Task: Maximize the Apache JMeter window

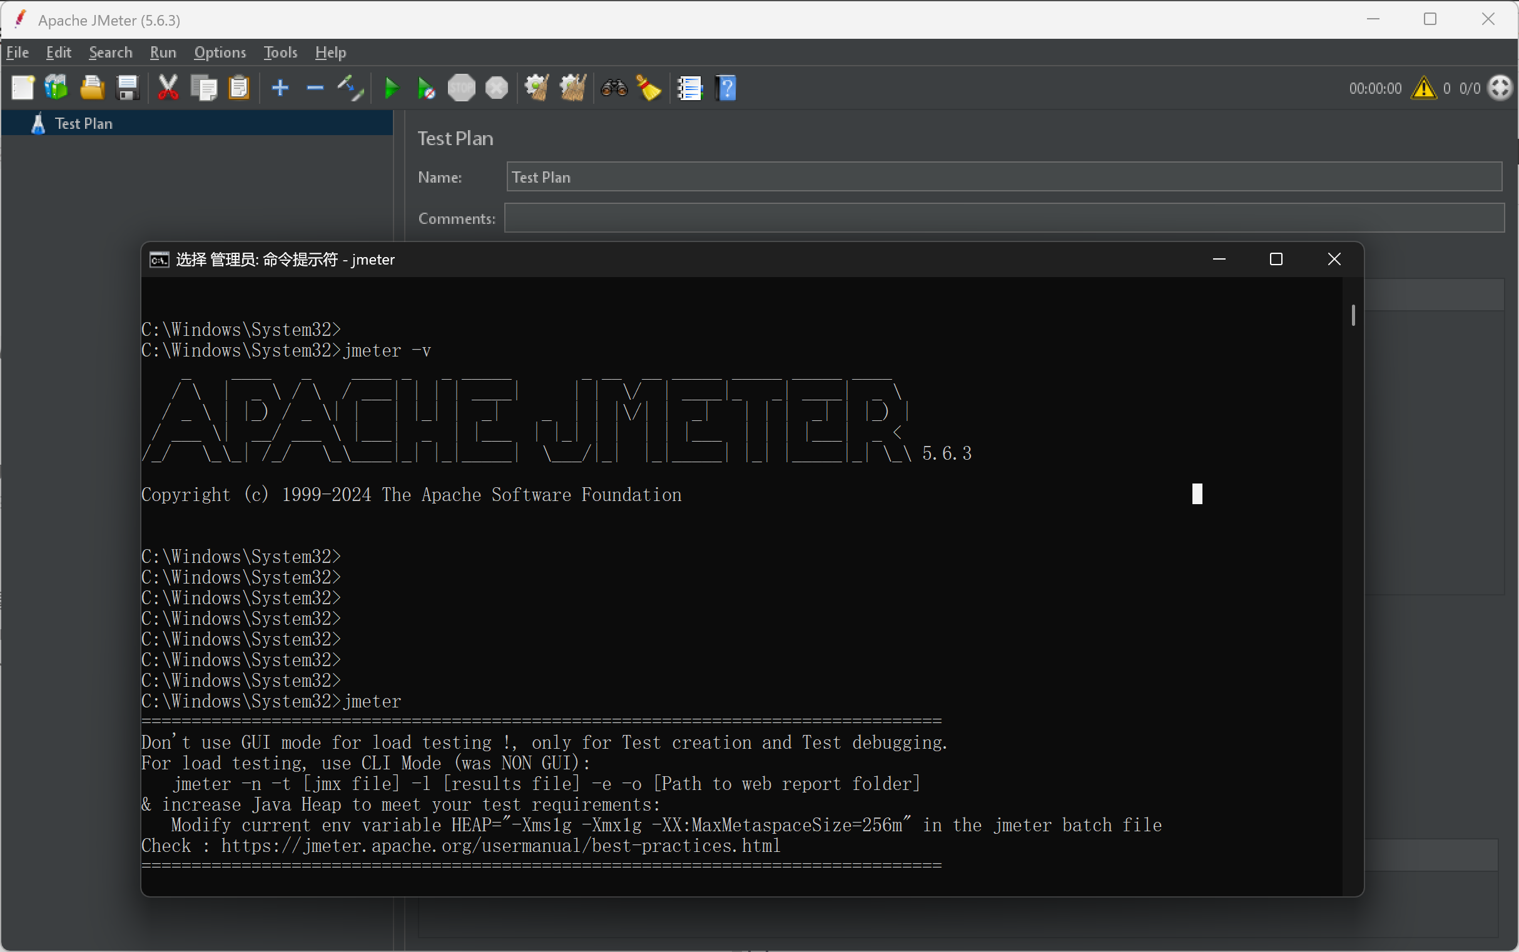Action: tap(1430, 19)
